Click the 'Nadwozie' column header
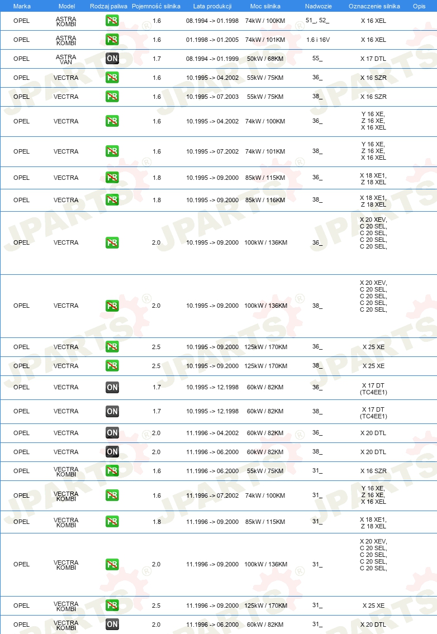This screenshot has width=437, height=634. [319, 6]
